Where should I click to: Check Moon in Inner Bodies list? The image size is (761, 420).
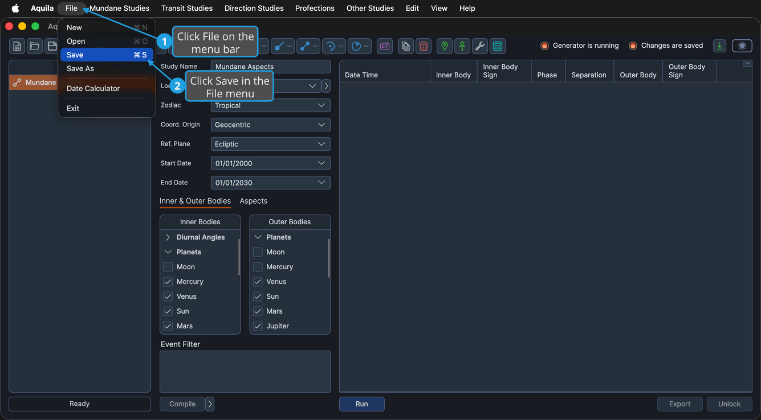tap(168, 267)
